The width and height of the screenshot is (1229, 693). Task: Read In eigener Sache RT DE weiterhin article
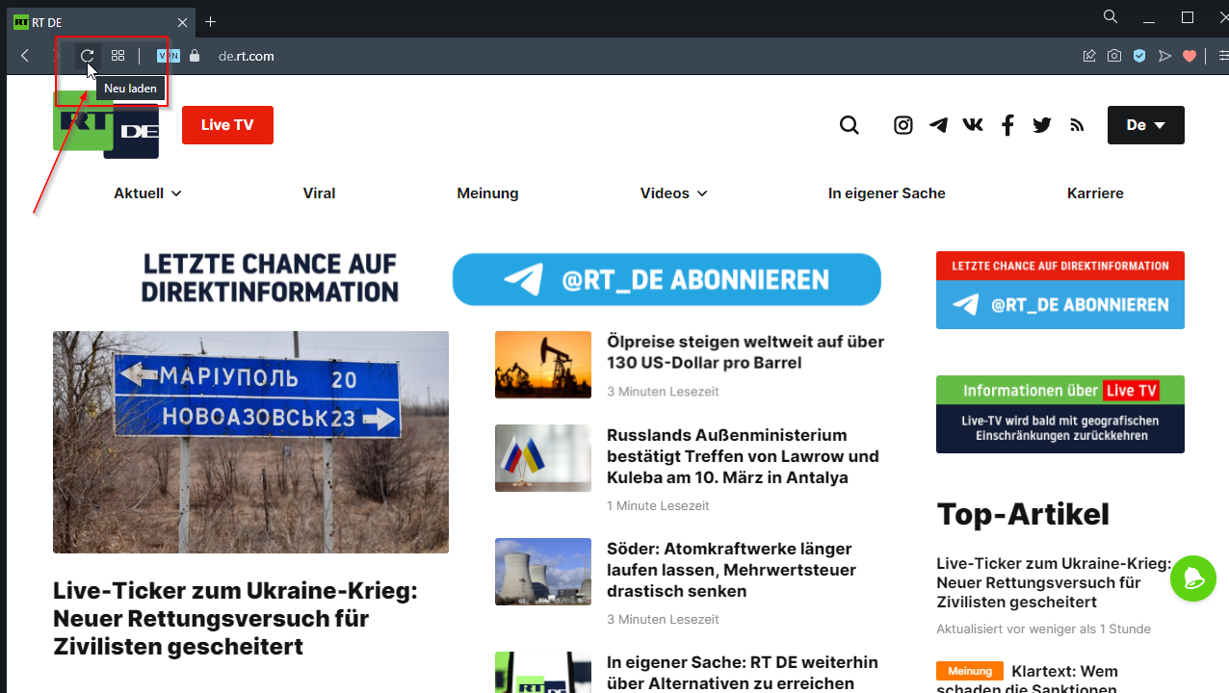(743, 673)
